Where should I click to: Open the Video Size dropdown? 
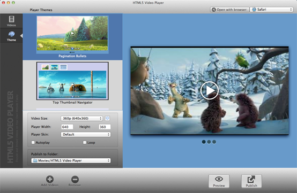pos(81,118)
